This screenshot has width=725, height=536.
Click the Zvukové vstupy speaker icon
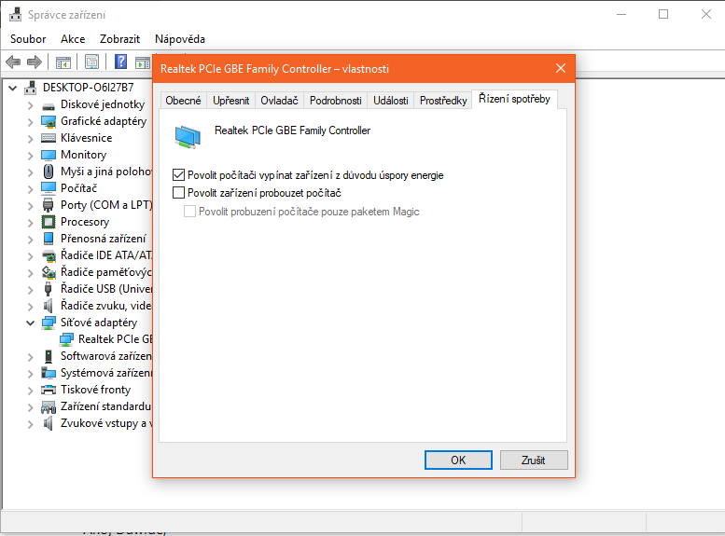click(x=49, y=423)
